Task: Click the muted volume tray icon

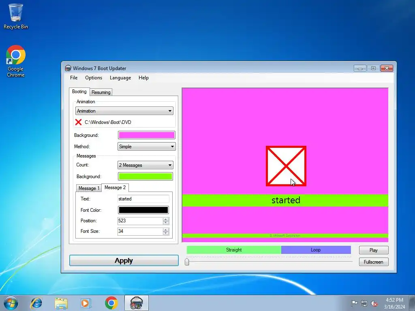Action: [374, 303]
